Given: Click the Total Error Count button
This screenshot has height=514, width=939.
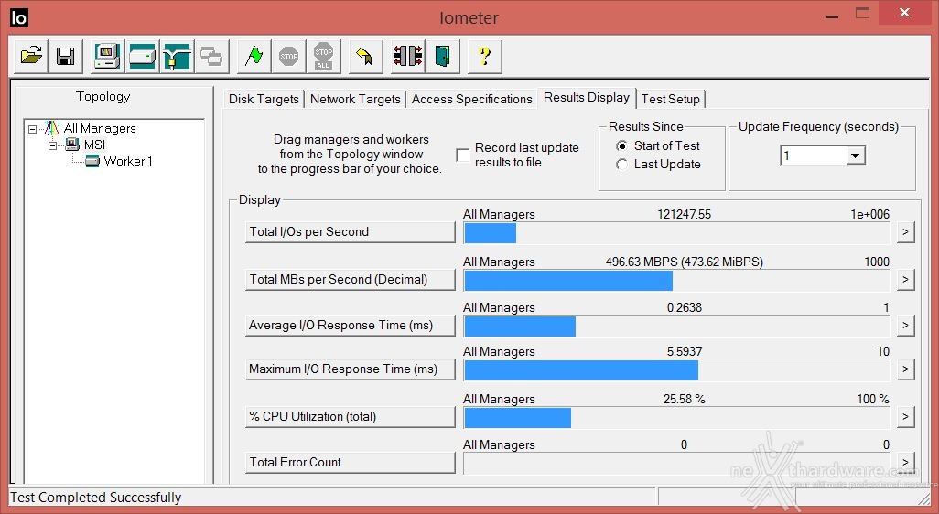Looking at the screenshot, I should (351, 462).
